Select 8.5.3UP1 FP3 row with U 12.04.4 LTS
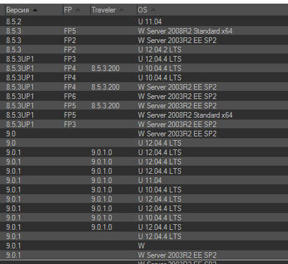This screenshot has width=288, height=264. [x=144, y=59]
